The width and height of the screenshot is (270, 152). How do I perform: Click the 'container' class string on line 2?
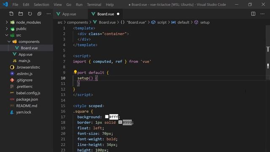point(114,34)
